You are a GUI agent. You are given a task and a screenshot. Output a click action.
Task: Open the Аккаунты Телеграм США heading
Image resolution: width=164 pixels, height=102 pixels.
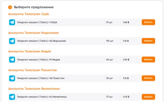point(29,14)
